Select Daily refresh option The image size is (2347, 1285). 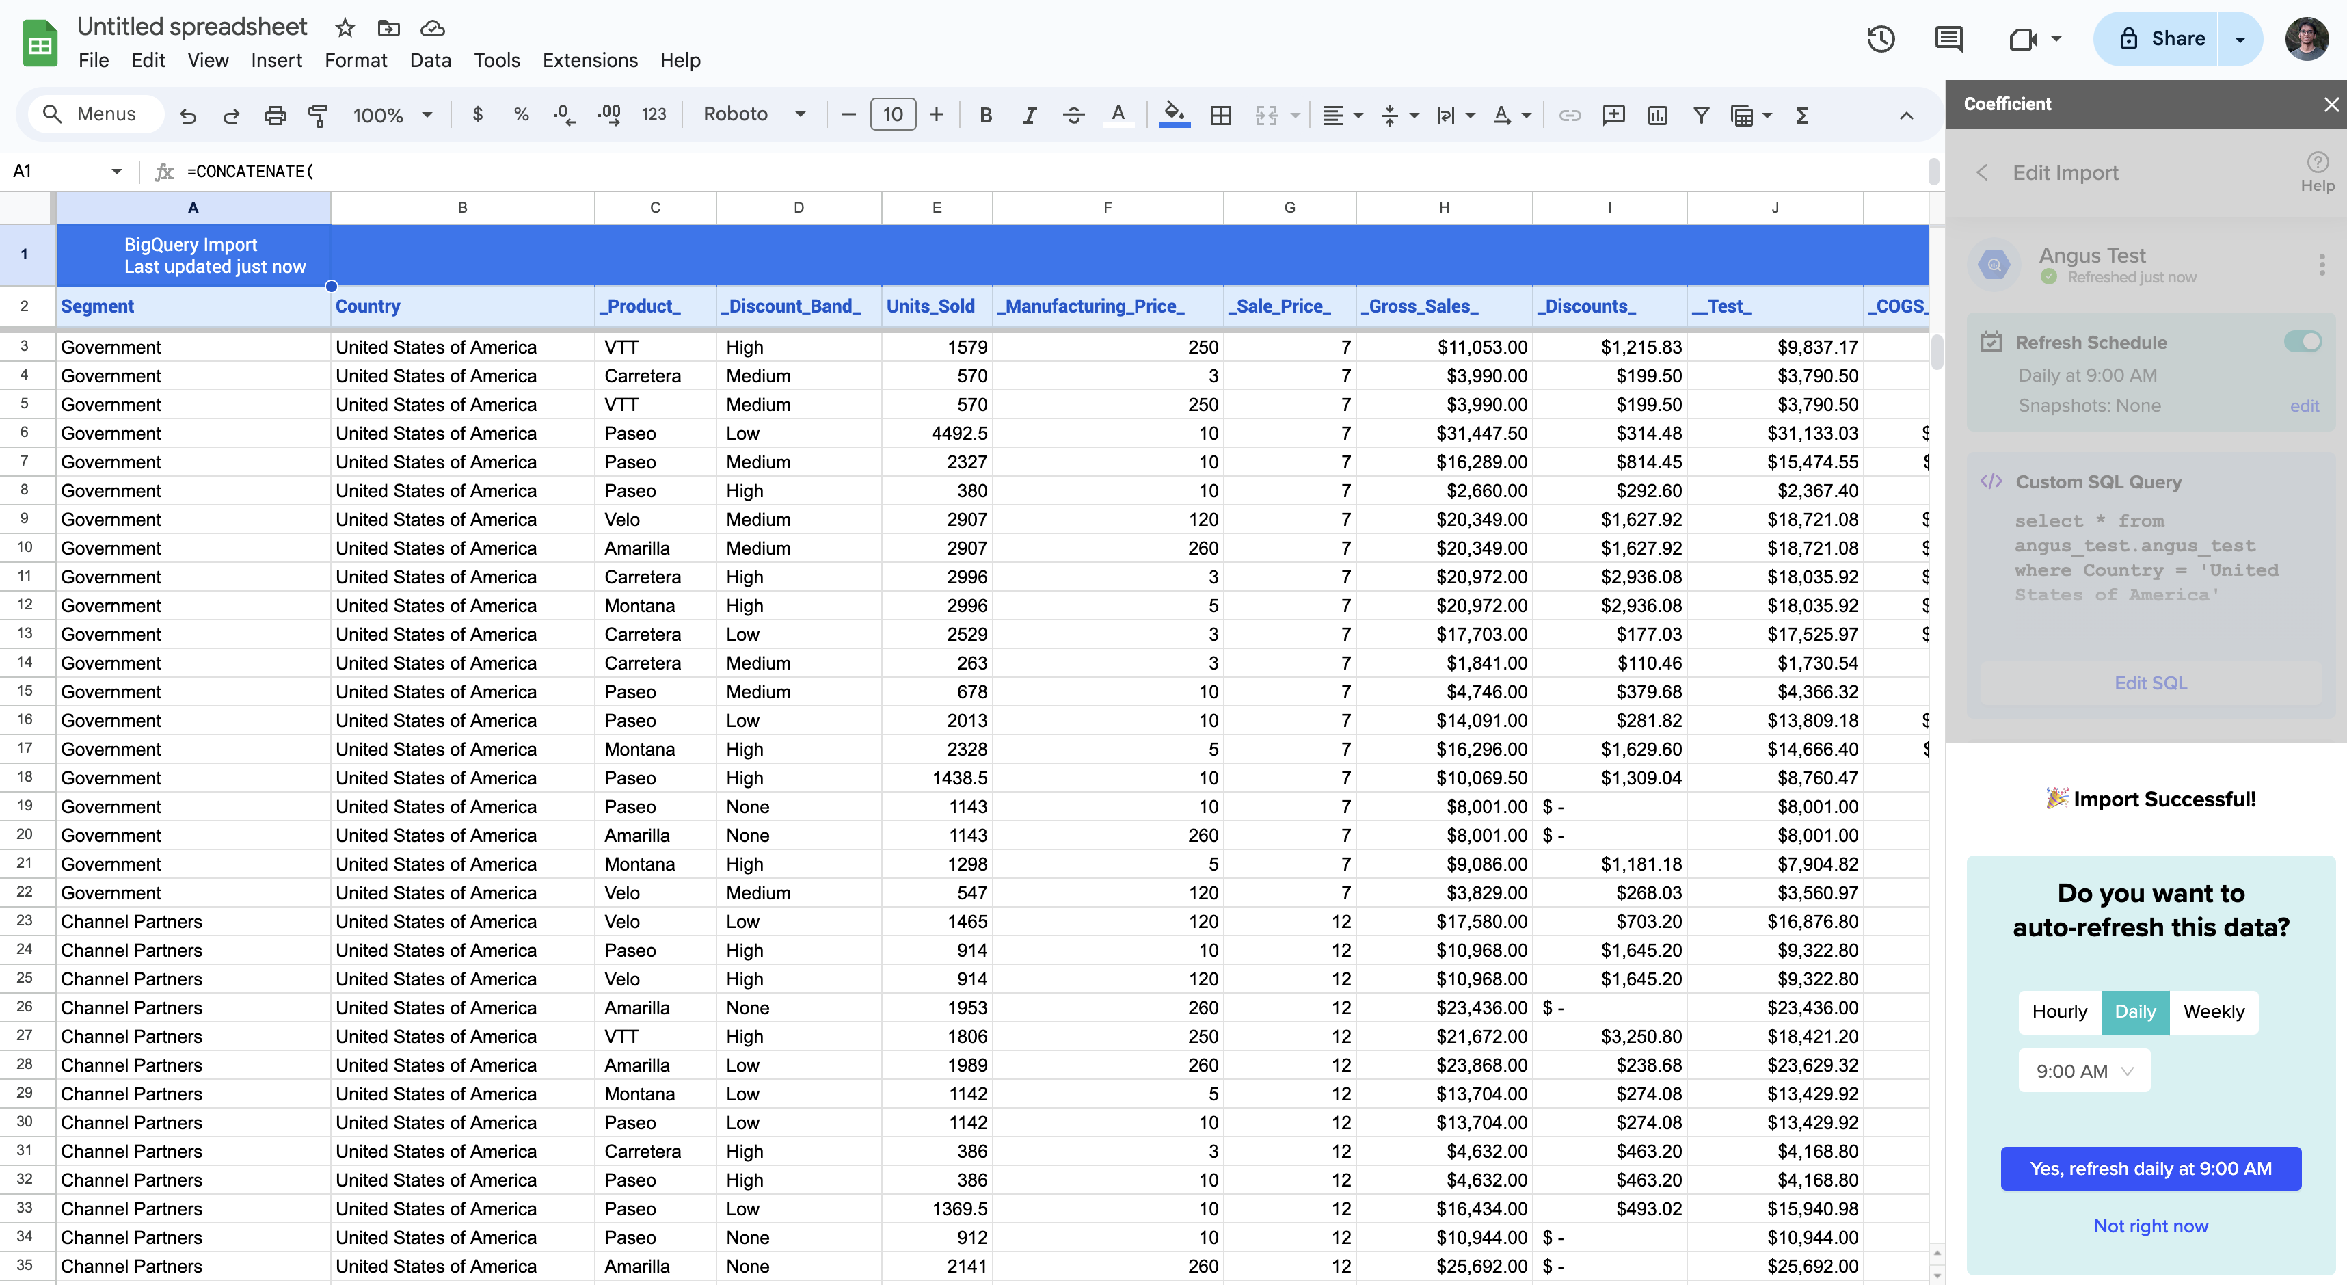(2134, 1011)
